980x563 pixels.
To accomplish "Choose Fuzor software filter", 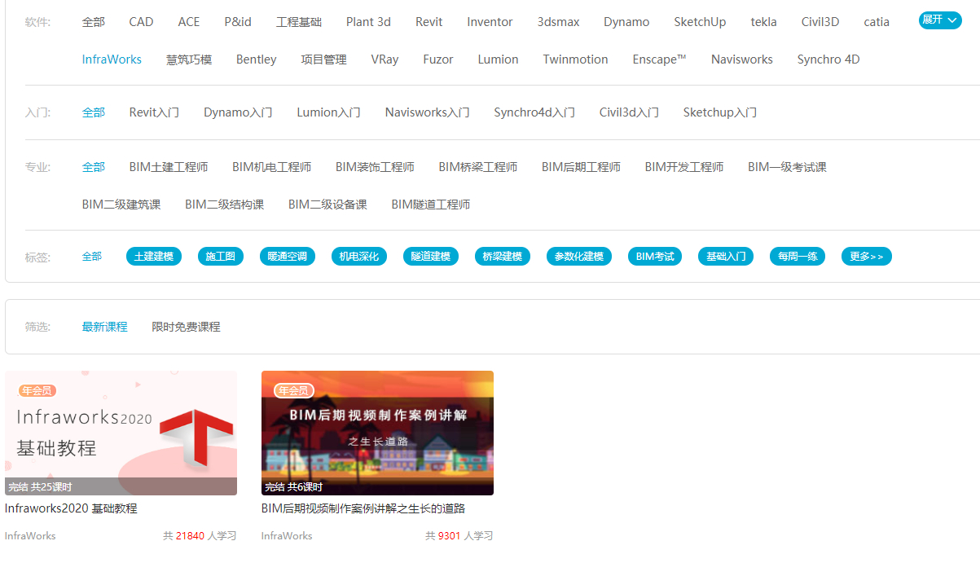I will [x=438, y=59].
